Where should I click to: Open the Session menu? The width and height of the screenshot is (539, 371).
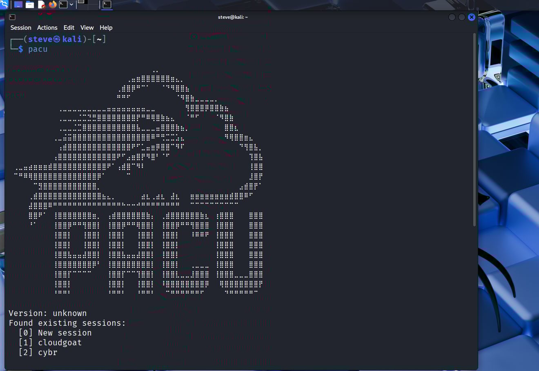pos(21,28)
